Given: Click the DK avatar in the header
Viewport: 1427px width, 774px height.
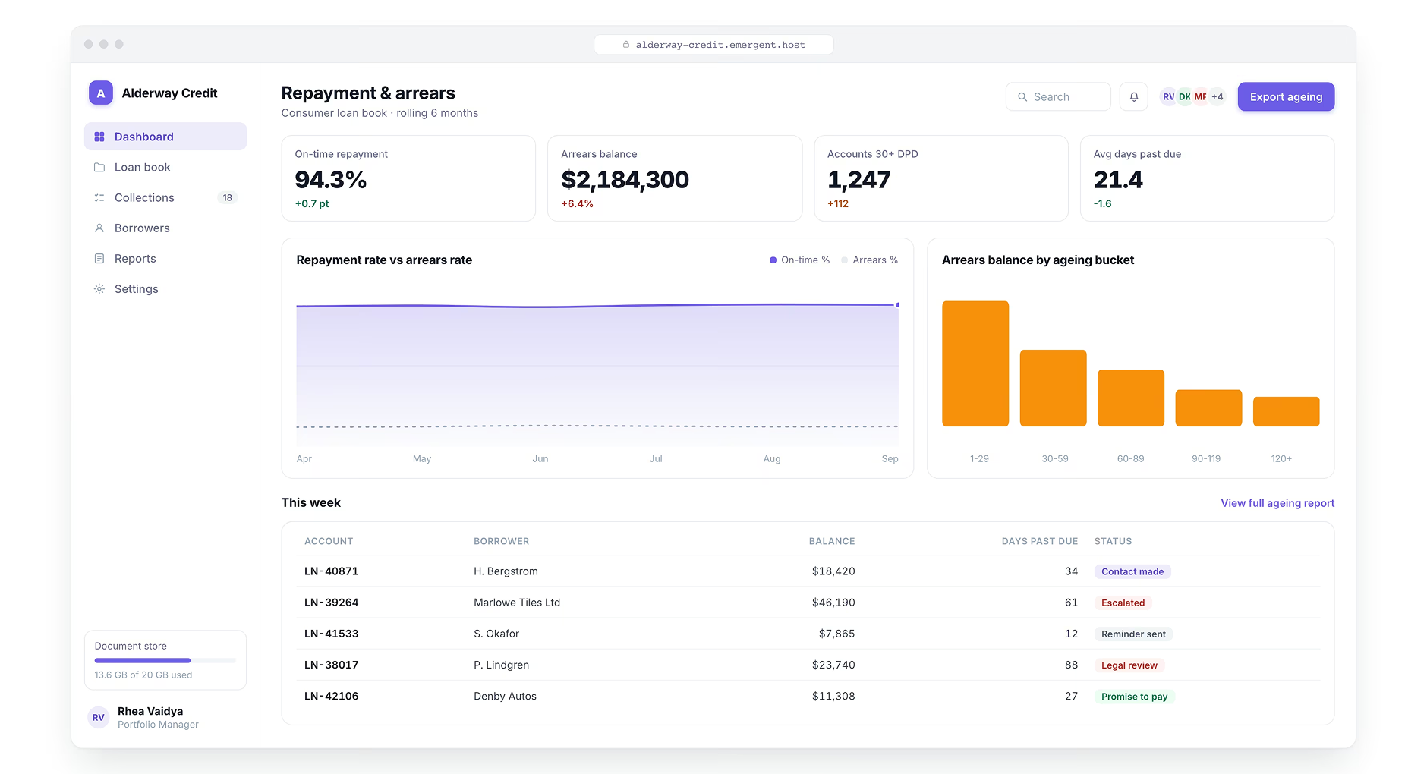Looking at the screenshot, I should pos(1184,96).
